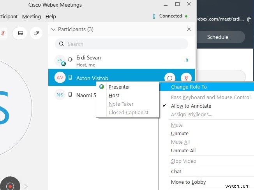Expand more controls arrow next to record button

26,186
